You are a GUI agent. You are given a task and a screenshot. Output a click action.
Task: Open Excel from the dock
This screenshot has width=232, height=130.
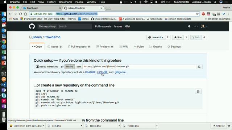click(4, 52)
